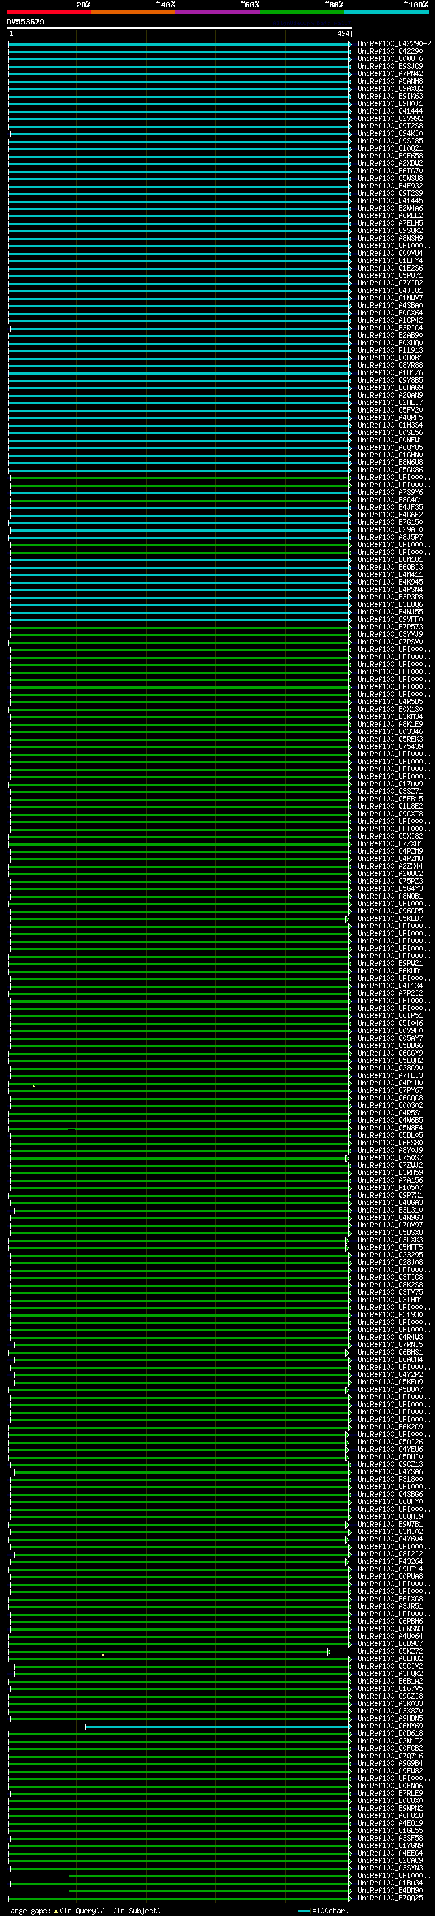The image size is (435, 1916).
Task: Open hit UniRef100_A3LXK3
Action: point(390,1240)
